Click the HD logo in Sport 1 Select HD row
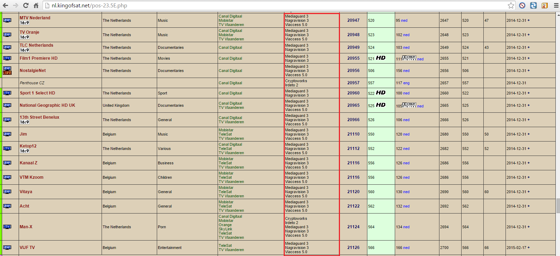The image size is (560, 256). point(381,93)
